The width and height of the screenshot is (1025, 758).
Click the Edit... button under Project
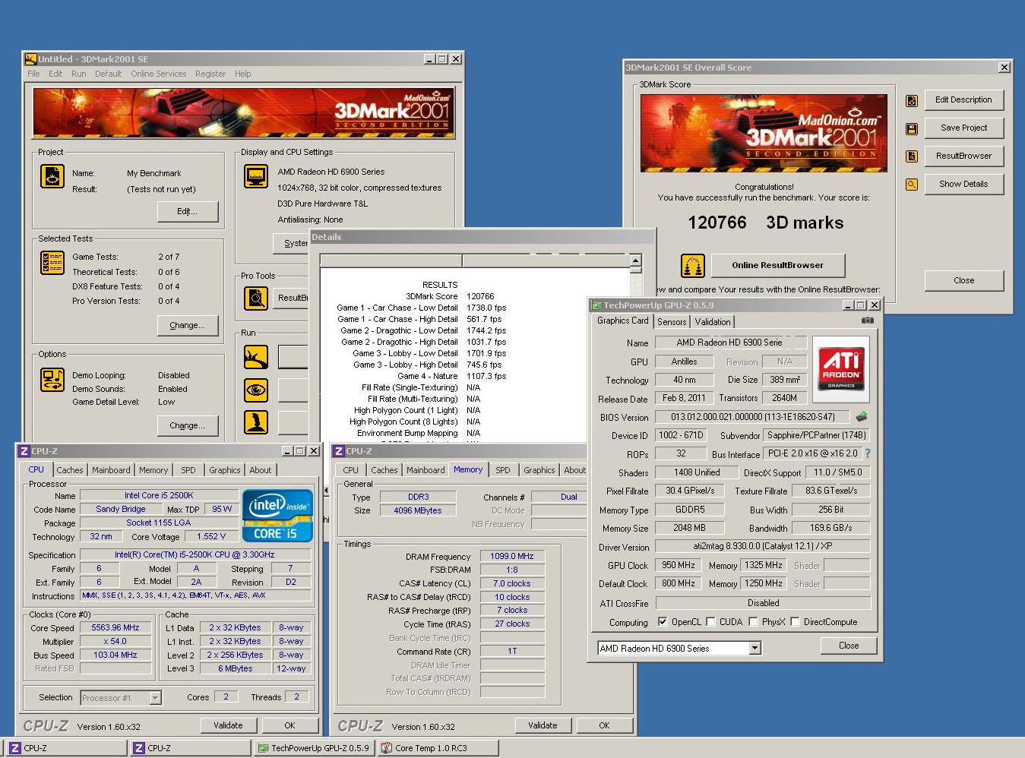187,211
